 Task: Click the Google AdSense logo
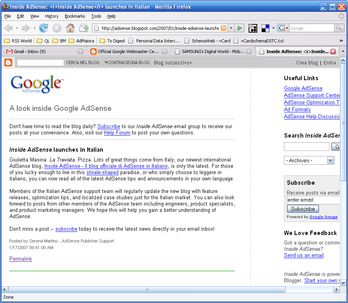click(x=37, y=84)
